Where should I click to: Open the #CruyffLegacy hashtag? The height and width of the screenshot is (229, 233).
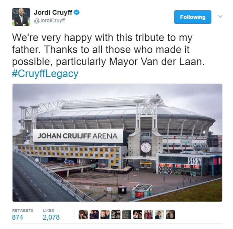[45, 74]
